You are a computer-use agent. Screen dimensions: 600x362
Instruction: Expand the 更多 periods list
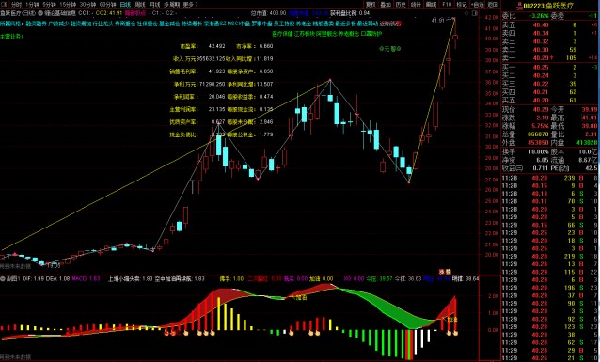click(191, 4)
